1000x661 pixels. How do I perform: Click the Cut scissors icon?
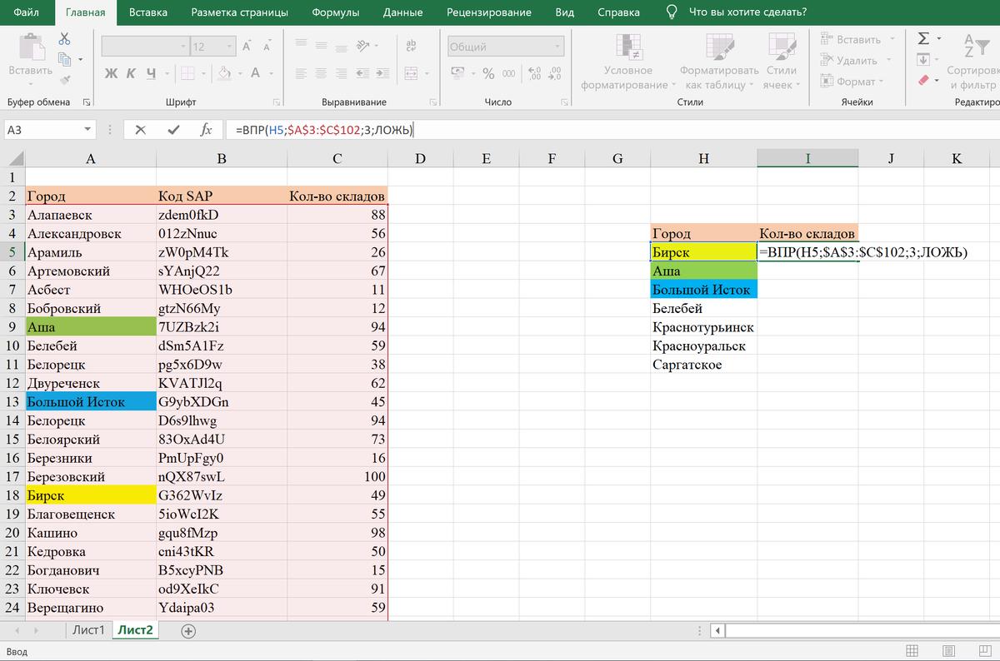[65, 39]
